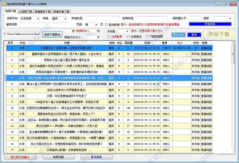Click the 提交意见和建议 button
239x163 pixels.
[20, 157]
